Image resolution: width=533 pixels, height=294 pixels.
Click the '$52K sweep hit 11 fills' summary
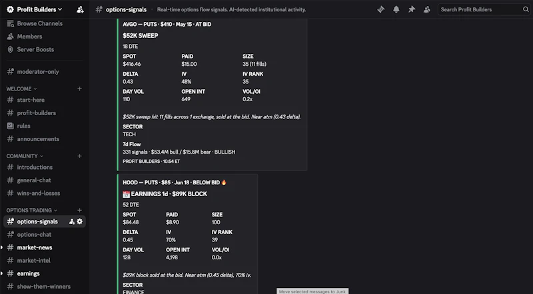(x=212, y=116)
